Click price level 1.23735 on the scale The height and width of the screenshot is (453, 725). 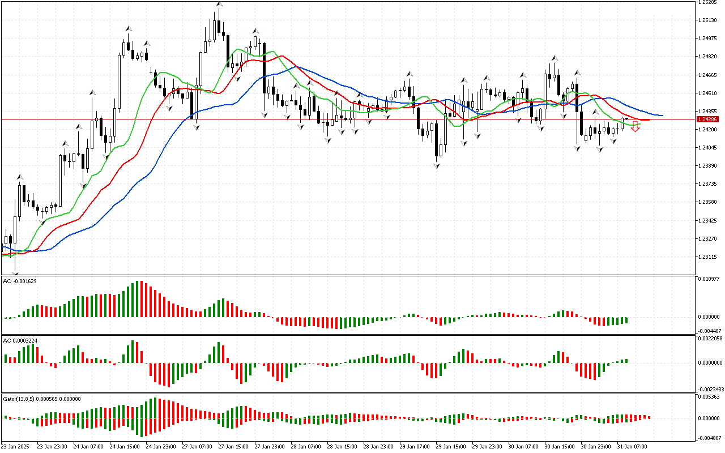point(709,184)
